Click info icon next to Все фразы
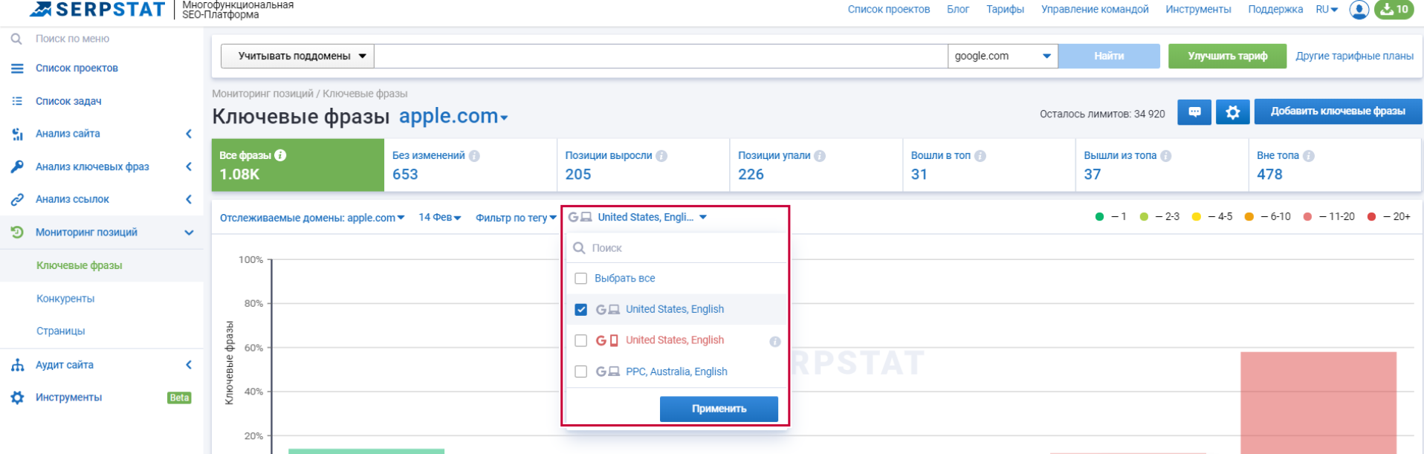The image size is (1424, 454). pos(280,155)
